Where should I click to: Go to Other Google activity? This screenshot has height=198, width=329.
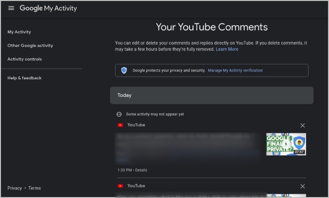[30, 46]
